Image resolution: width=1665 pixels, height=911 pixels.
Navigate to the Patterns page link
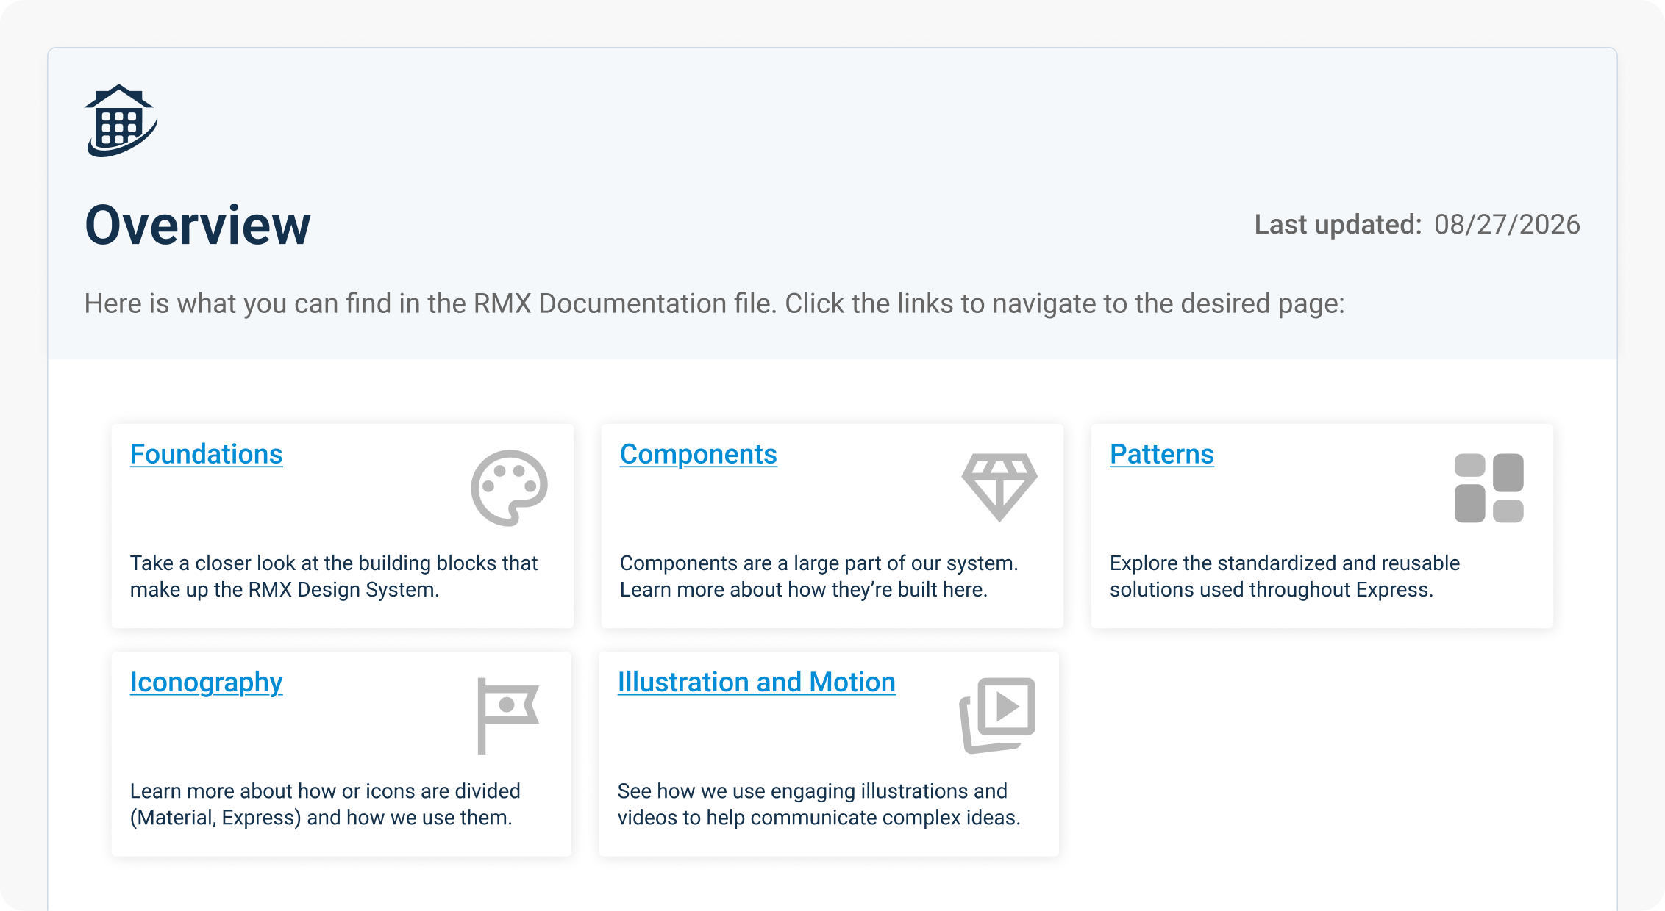pos(1161,454)
